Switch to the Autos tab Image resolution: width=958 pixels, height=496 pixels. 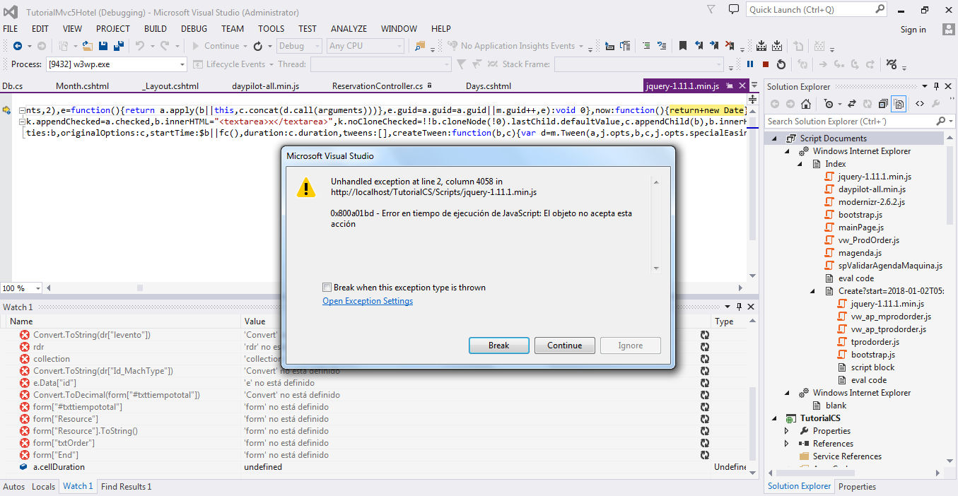tap(13, 487)
